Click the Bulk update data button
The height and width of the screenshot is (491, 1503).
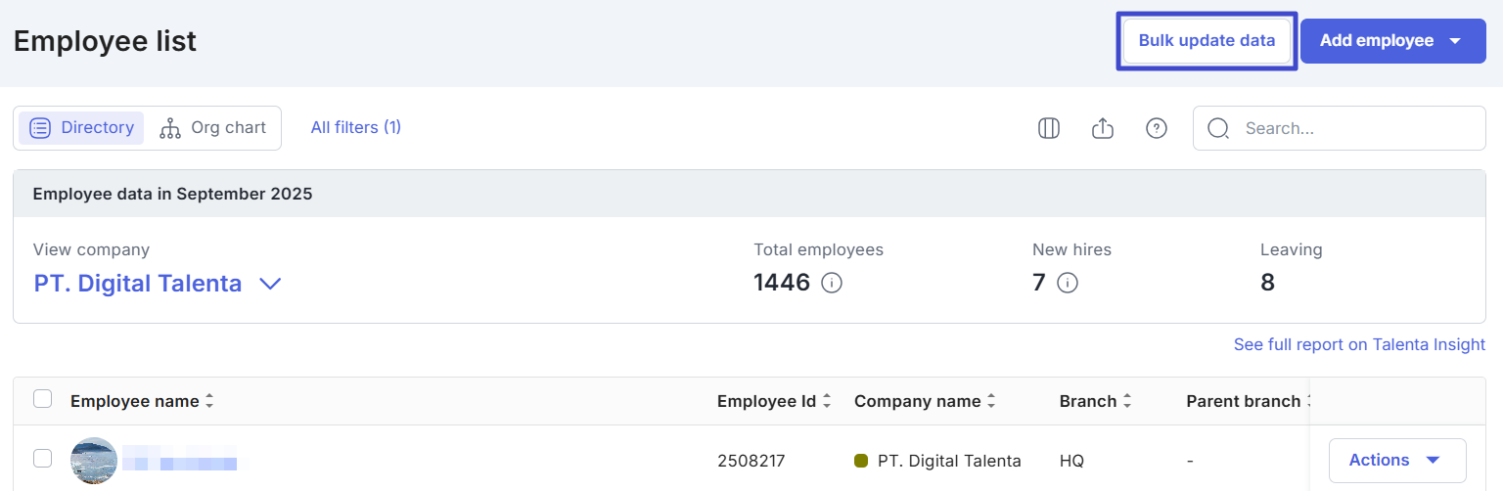point(1207,41)
